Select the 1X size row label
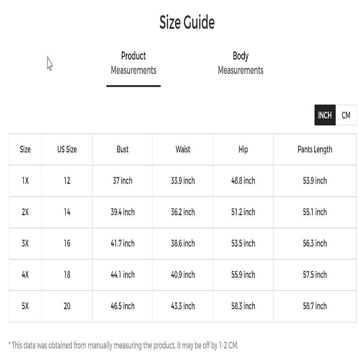Viewport: 358px width, 358px height. (25, 181)
